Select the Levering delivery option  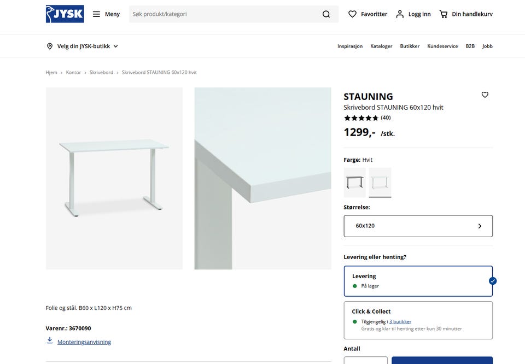[418, 281]
